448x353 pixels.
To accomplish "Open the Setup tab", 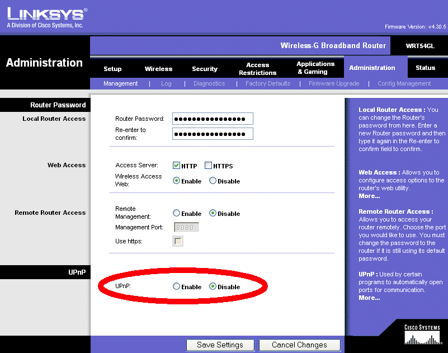I will pyautogui.click(x=112, y=69).
